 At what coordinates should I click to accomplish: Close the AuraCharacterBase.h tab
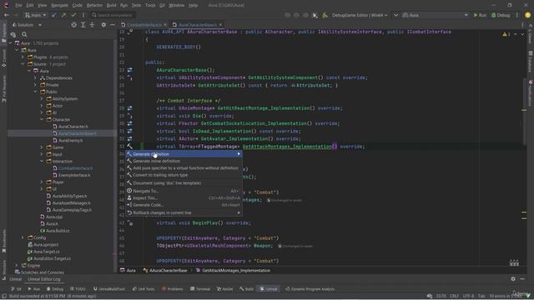(220, 25)
